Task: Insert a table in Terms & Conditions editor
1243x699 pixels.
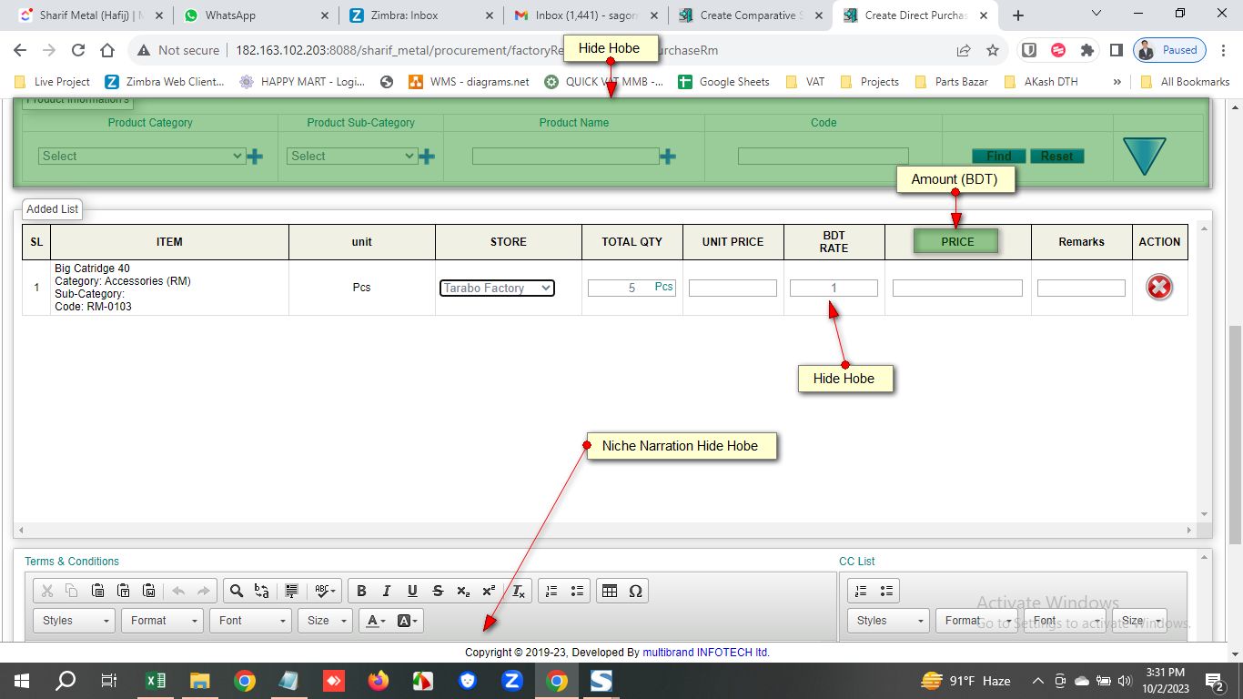Action: click(x=610, y=591)
